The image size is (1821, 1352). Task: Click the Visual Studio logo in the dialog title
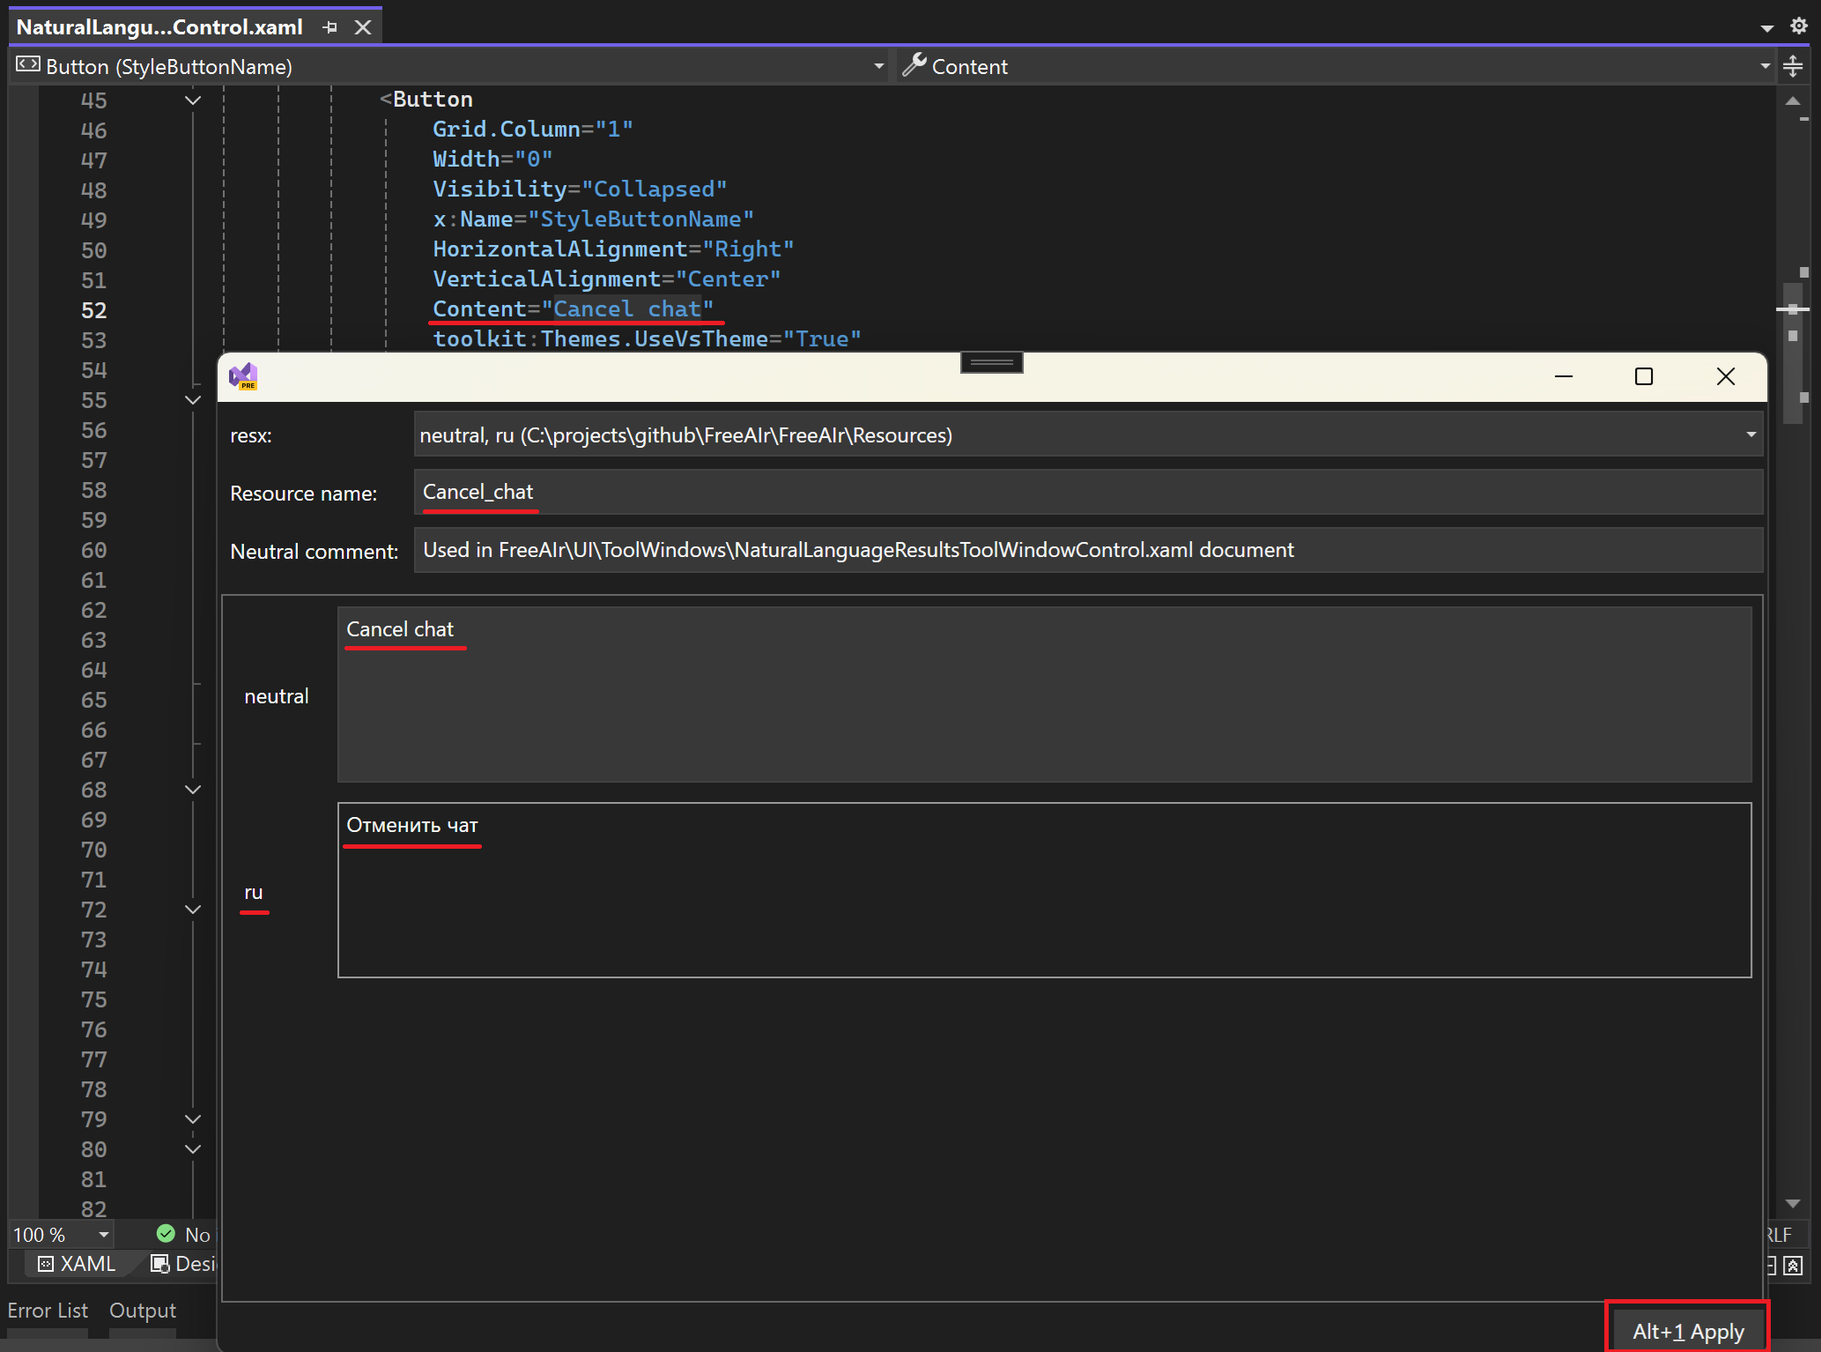243,376
